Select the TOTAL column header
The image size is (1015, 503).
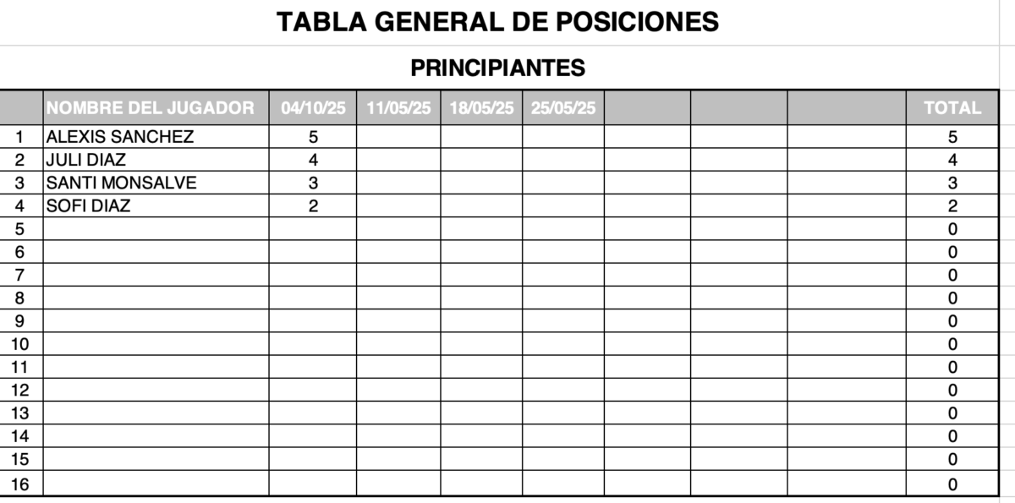952,107
